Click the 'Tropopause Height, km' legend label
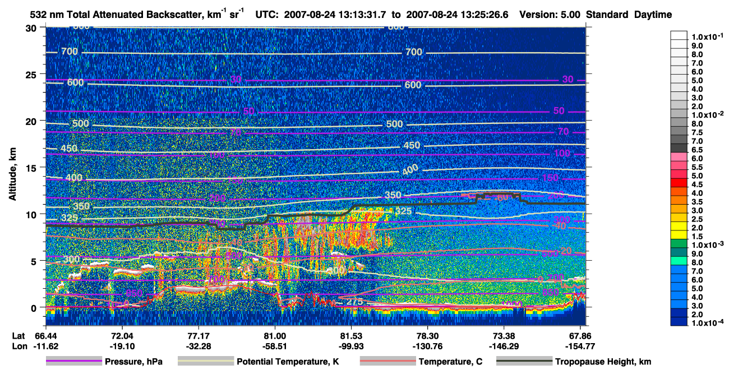 coord(603,362)
